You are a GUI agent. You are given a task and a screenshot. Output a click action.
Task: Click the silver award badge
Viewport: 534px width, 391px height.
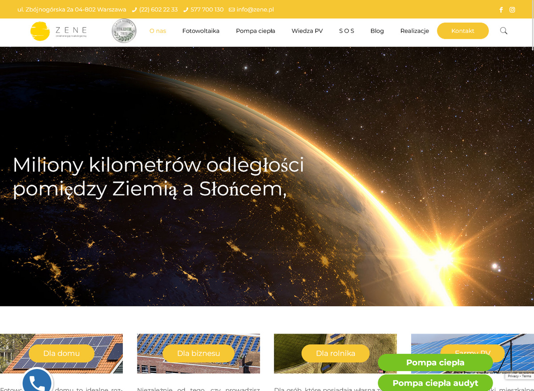(x=124, y=31)
